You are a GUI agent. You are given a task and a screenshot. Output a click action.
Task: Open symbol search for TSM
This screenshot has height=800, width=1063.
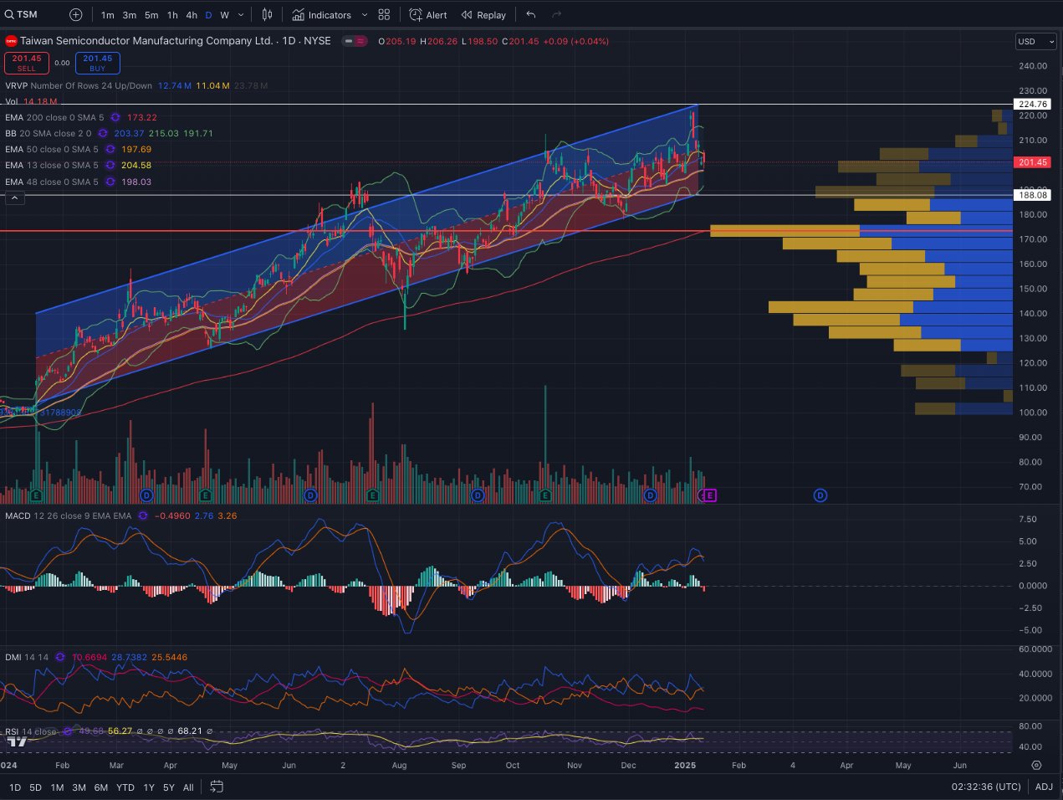tap(22, 14)
